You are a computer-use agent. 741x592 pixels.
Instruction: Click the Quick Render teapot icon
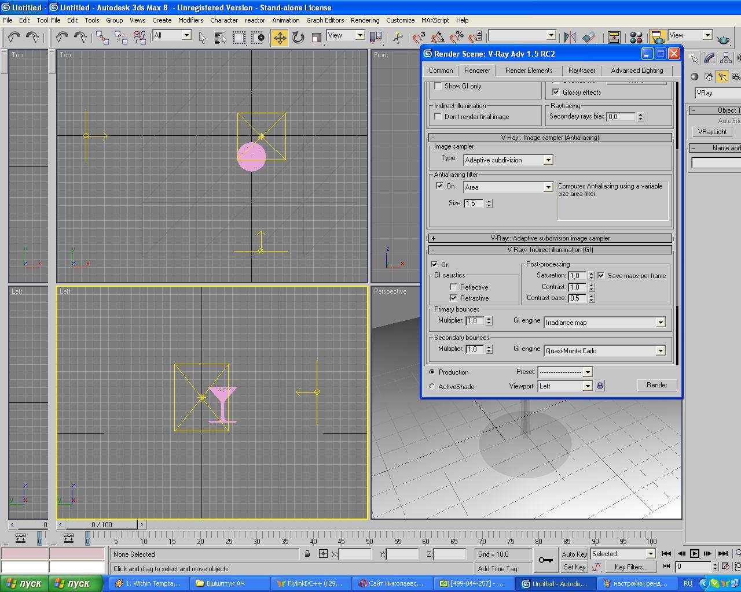click(x=723, y=39)
